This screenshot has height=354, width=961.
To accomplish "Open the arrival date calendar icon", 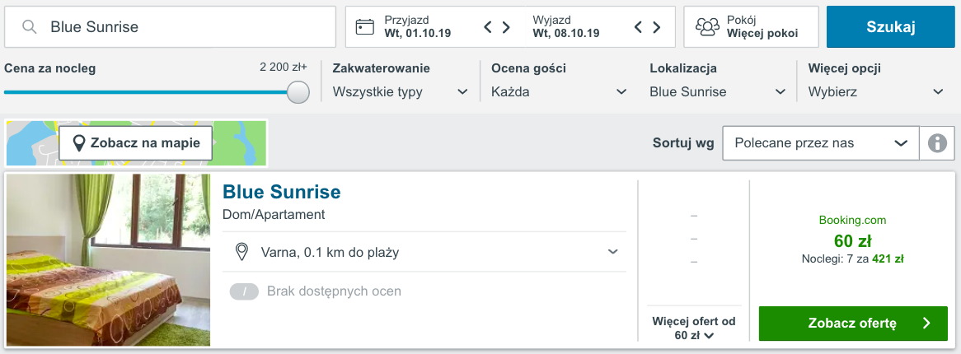I will click(x=364, y=27).
